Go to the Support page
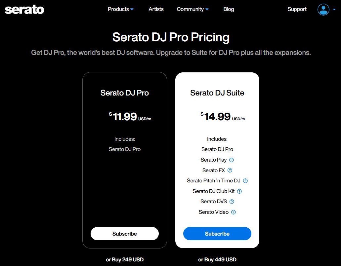Viewport: 341px width, 266px height. (297, 9)
